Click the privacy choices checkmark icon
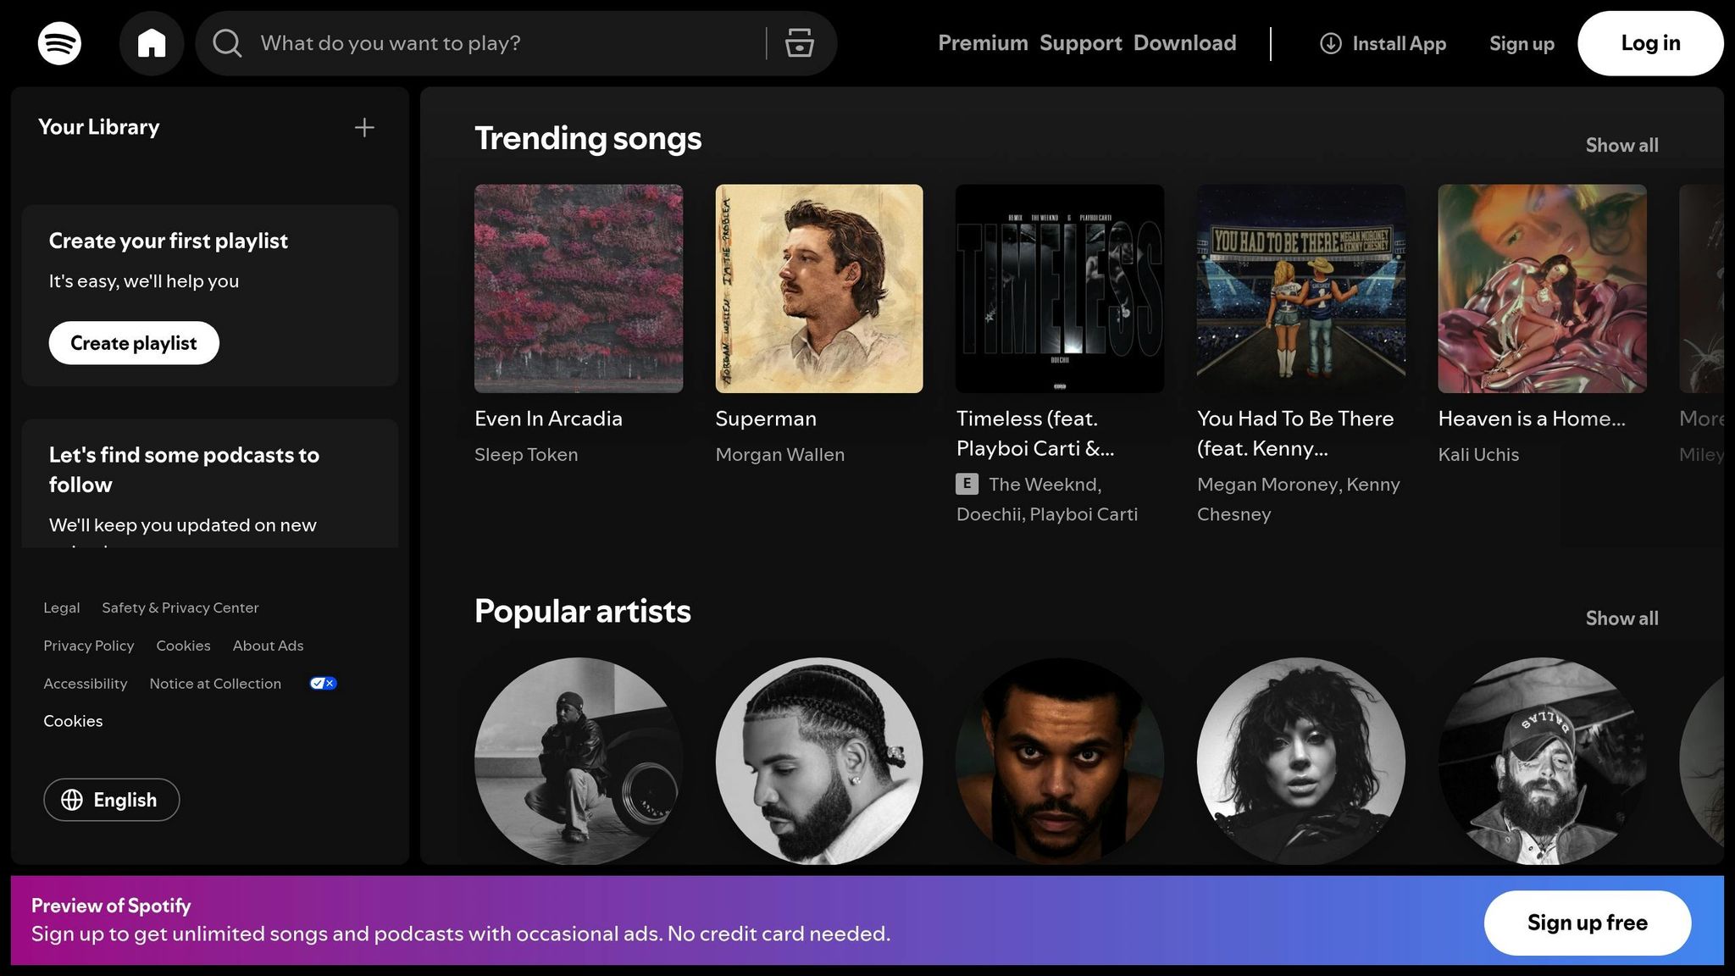The width and height of the screenshot is (1735, 976). [324, 683]
